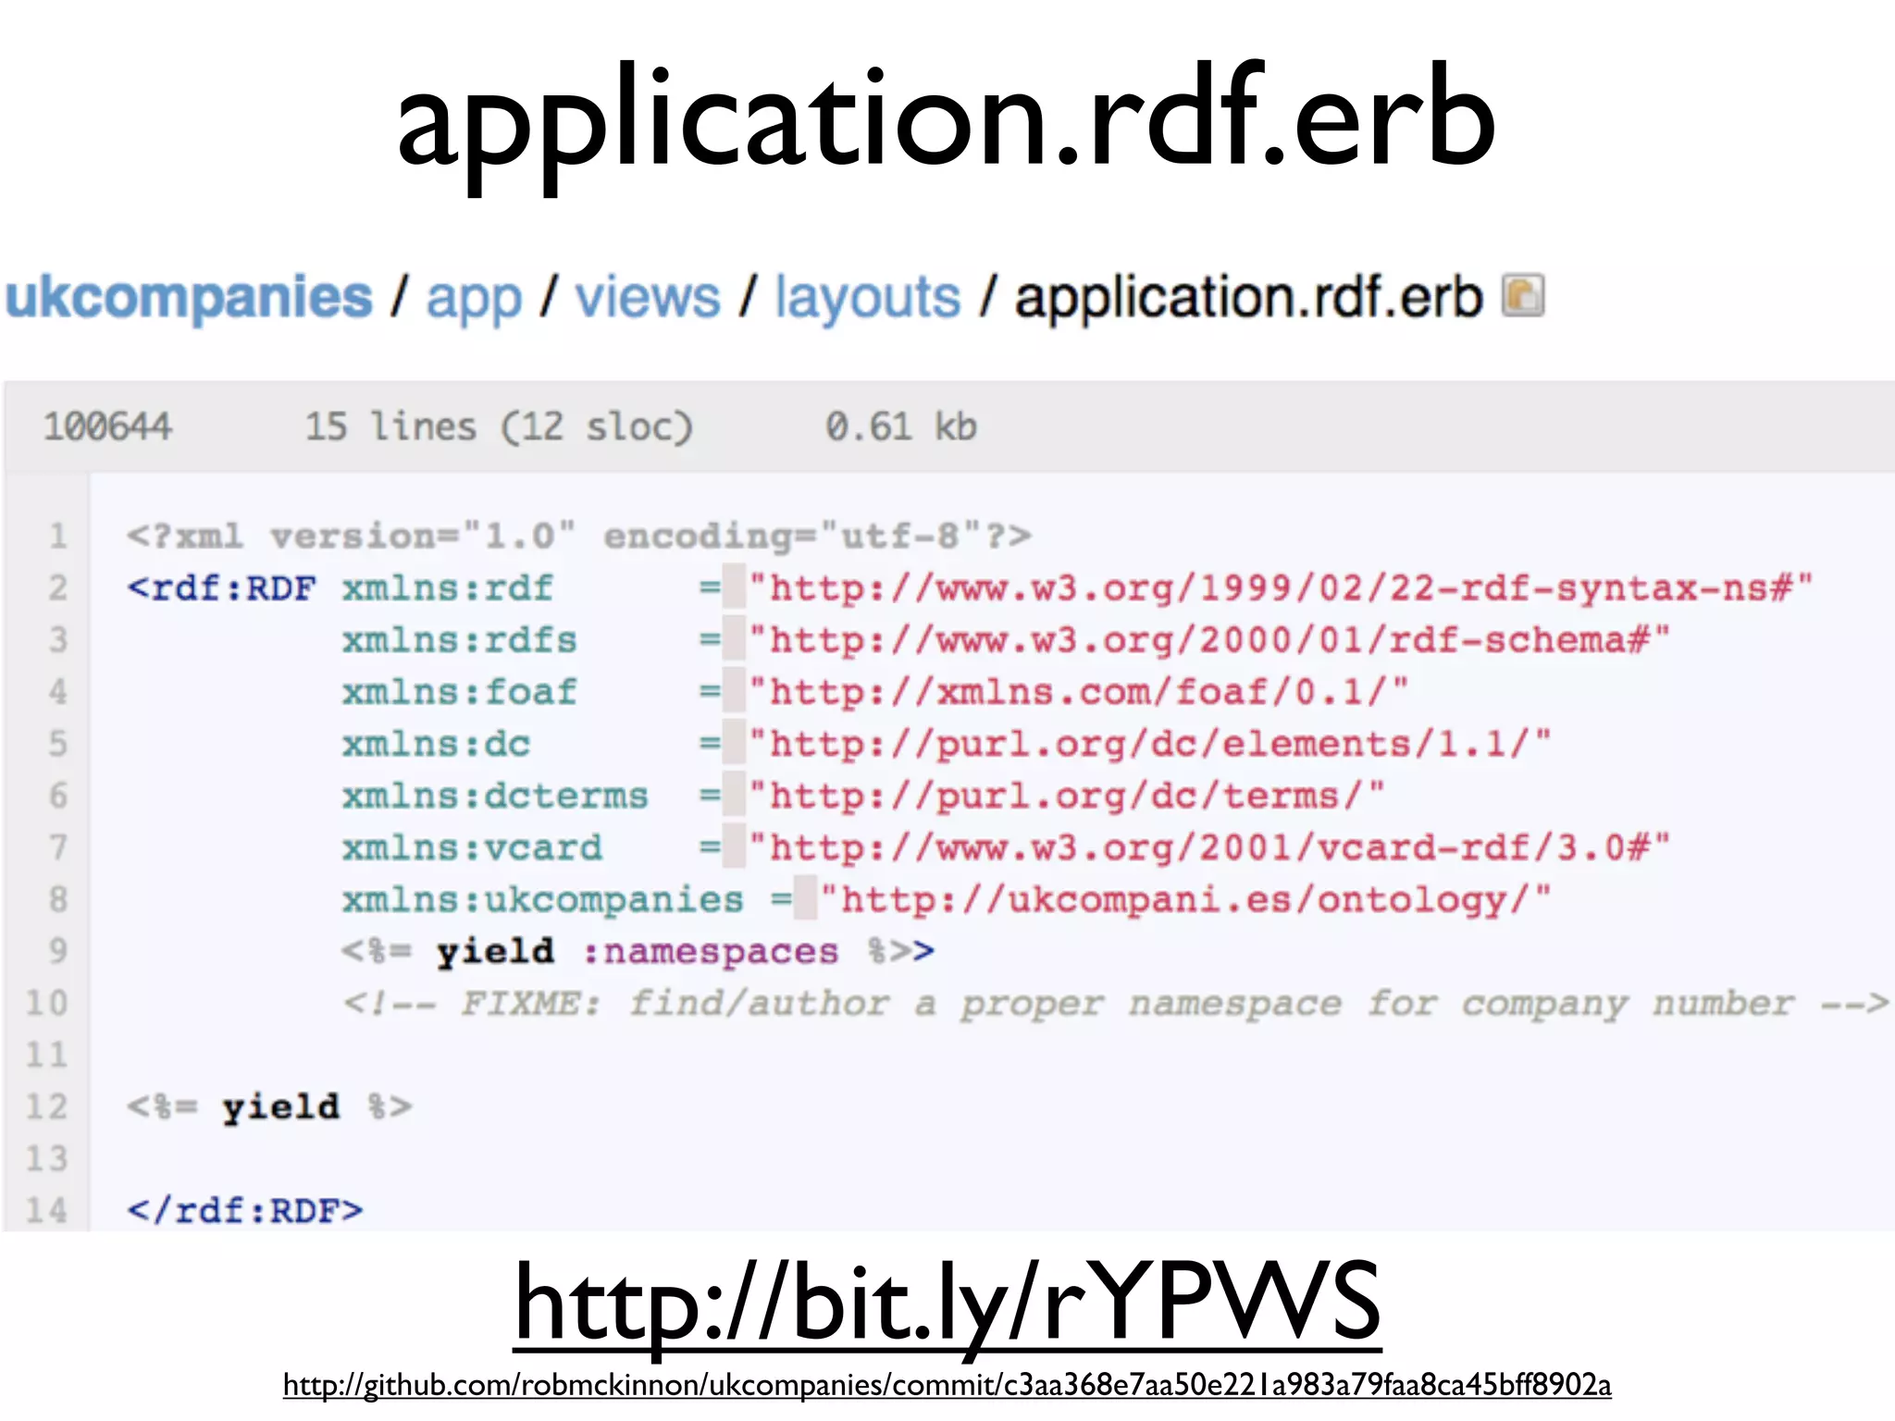Open the full github.com commit URL

click(947, 1385)
